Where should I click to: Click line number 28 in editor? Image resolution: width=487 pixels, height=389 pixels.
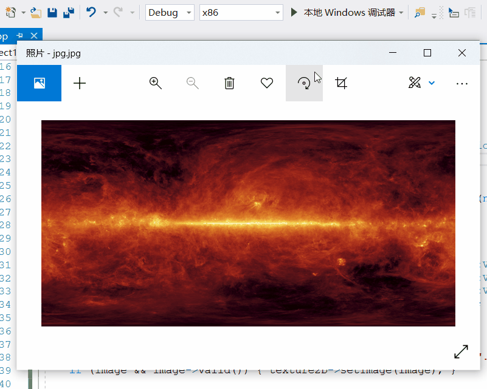coord(5,225)
